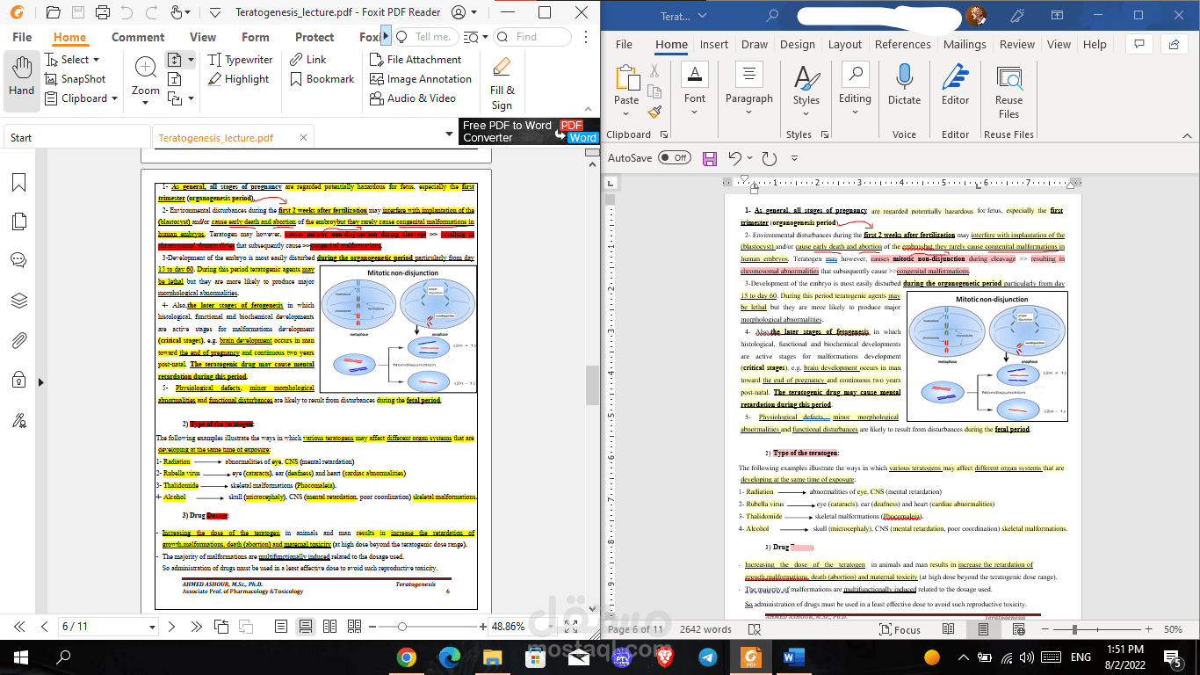The height and width of the screenshot is (675, 1200).
Task: Open the Attachments paperclip panel in Foxit sidebar
Action: pyautogui.click(x=18, y=341)
